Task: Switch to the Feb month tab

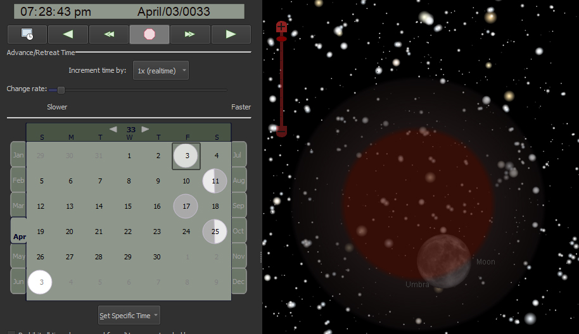Action: coord(18,180)
